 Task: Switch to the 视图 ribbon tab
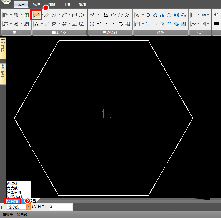pos(83,4)
